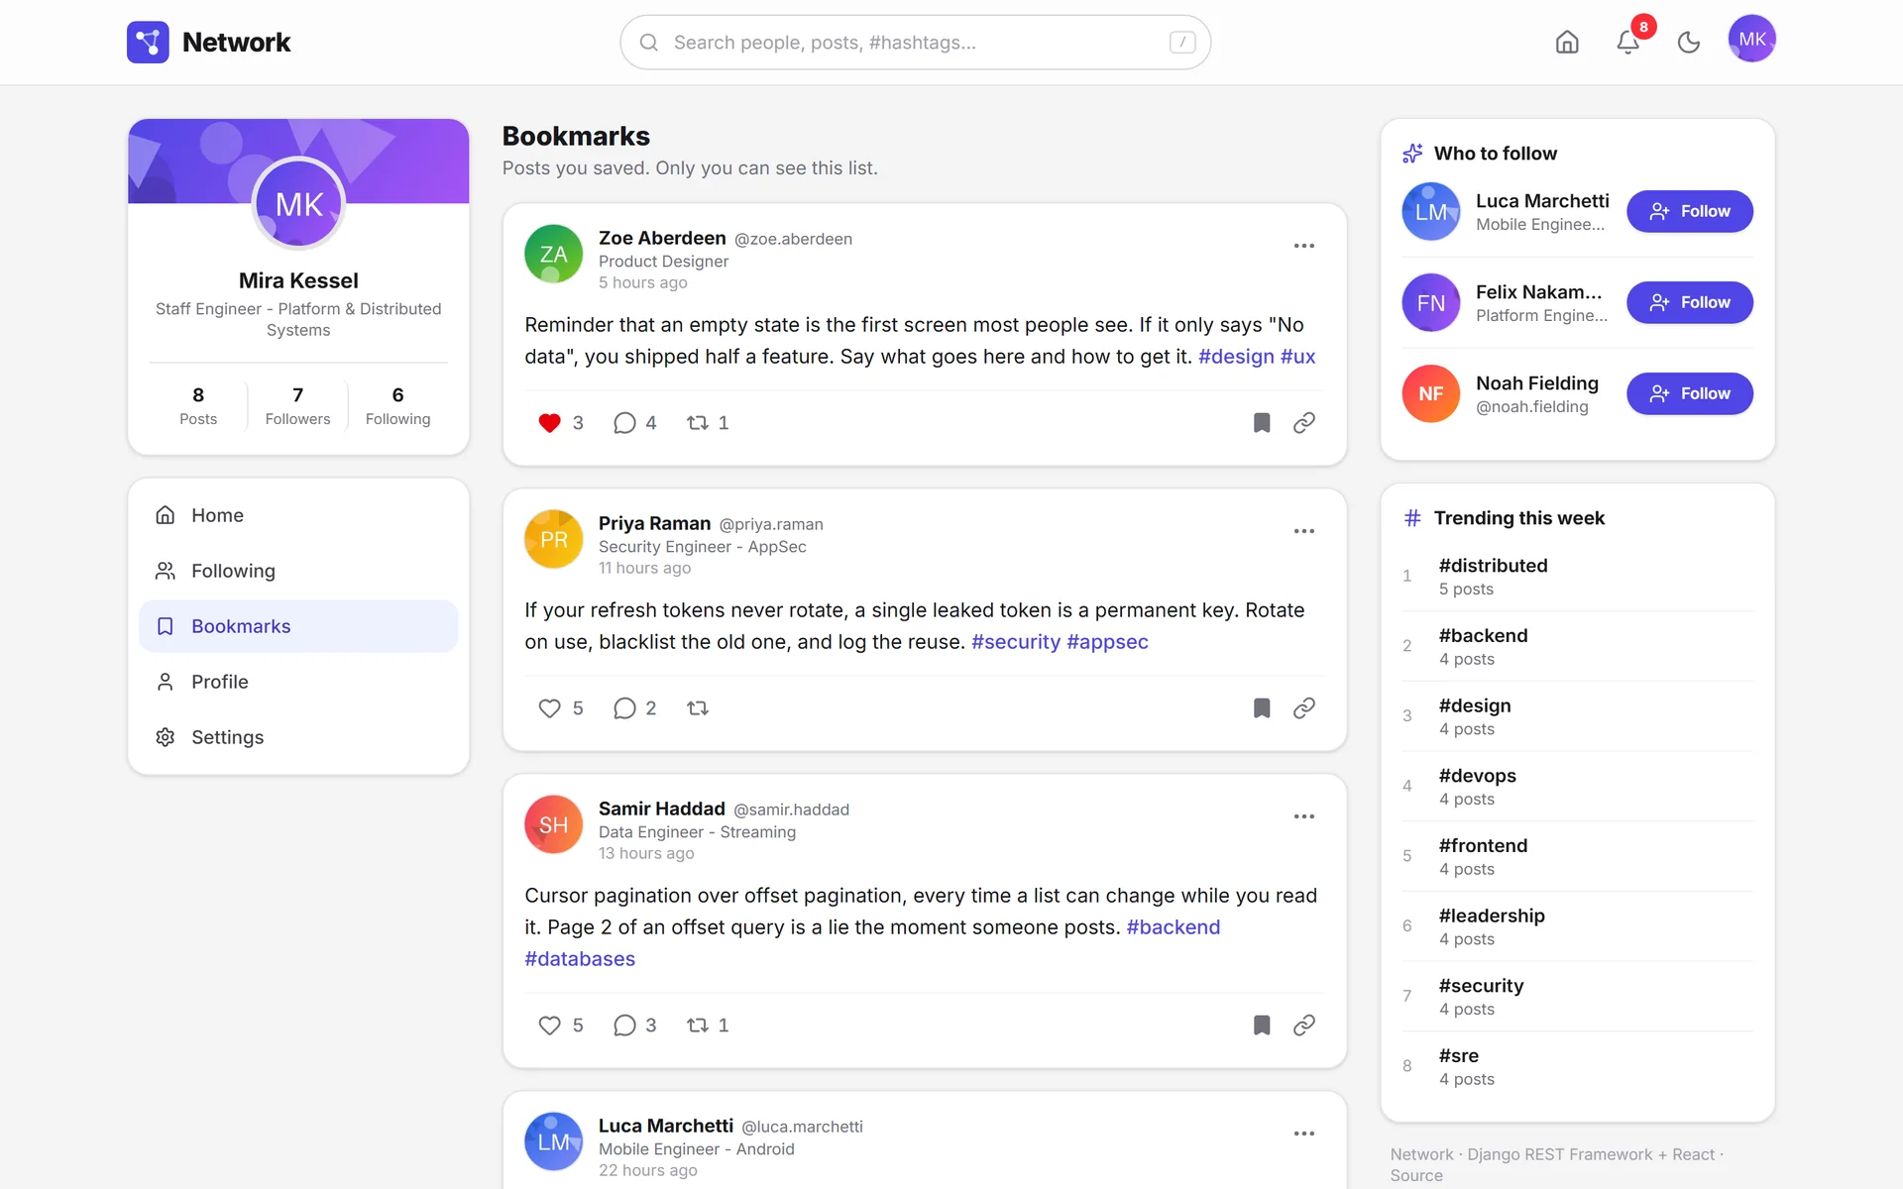Open the Source footer link
The image size is (1903, 1189).
[1416, 1175]
